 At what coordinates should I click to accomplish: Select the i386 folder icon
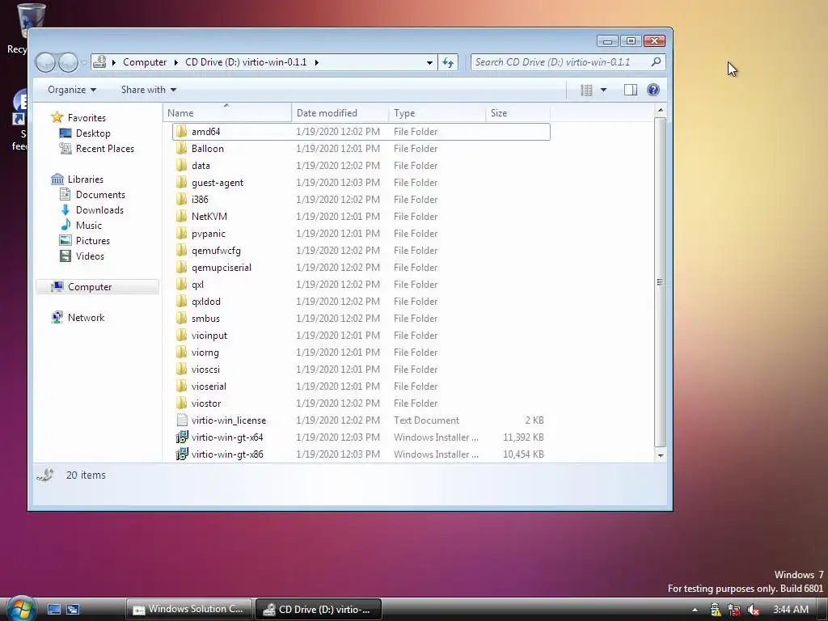tap(181, 199)
